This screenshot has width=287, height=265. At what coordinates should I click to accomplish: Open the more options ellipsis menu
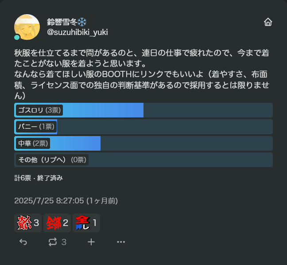tap(121, 242)
